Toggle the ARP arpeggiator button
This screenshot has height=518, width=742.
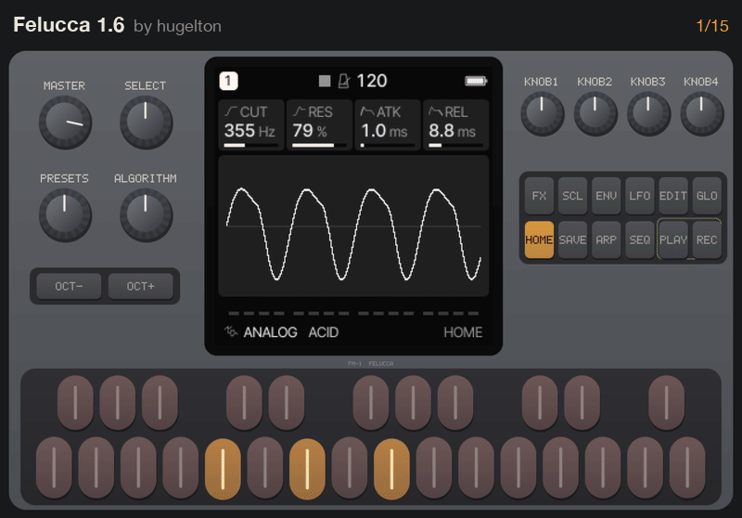[x=607, y=240]
